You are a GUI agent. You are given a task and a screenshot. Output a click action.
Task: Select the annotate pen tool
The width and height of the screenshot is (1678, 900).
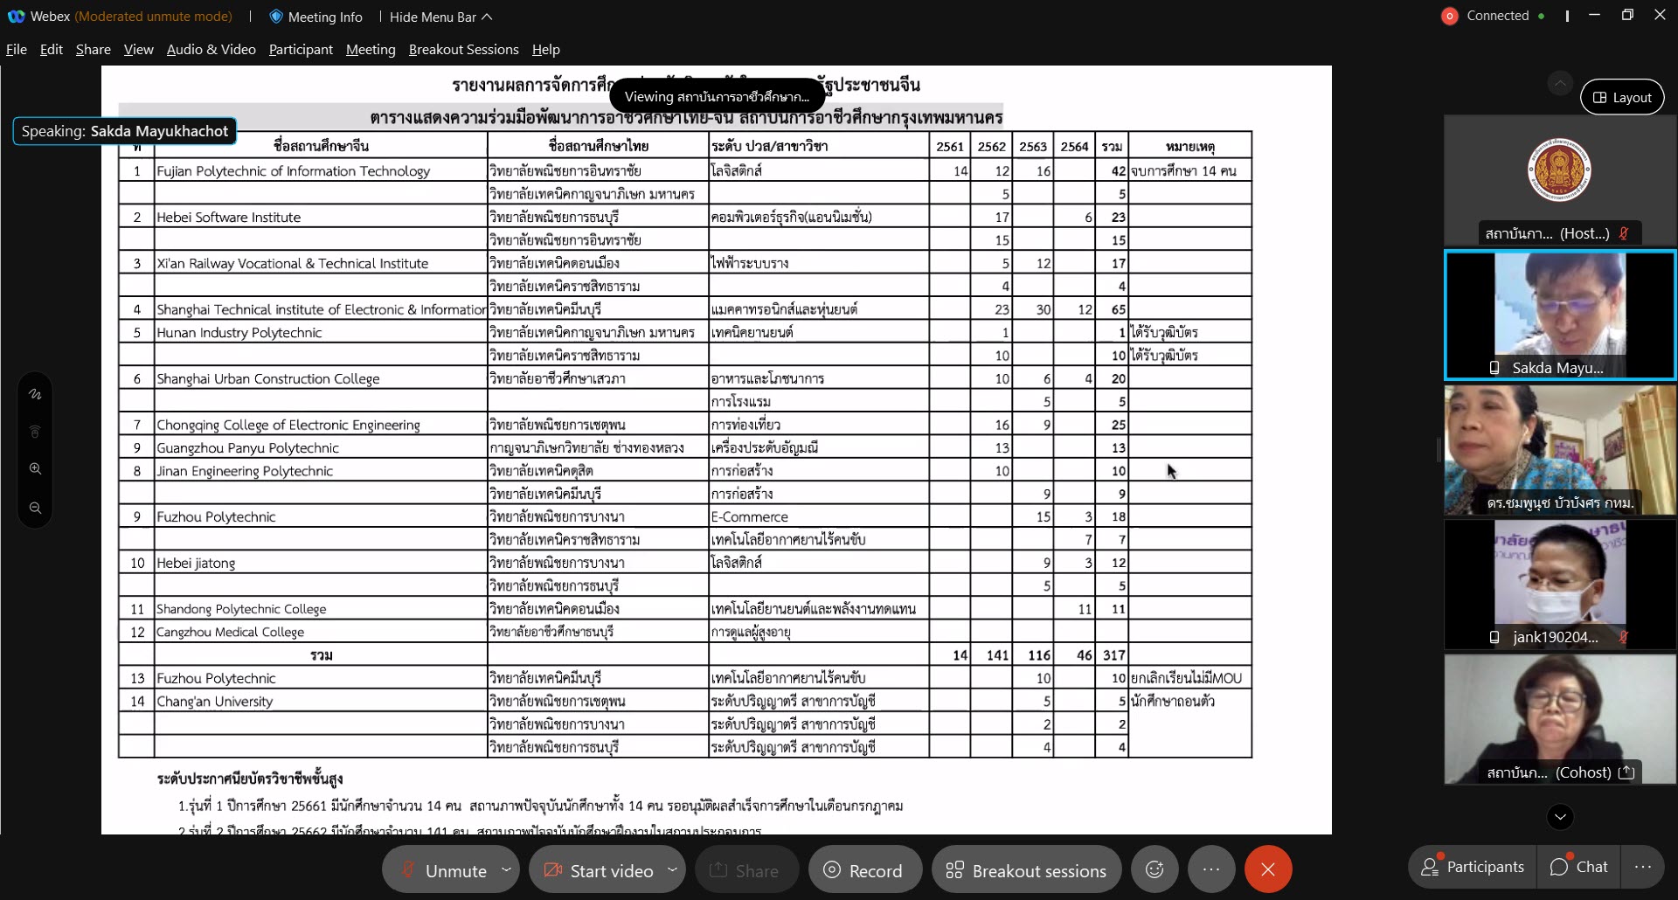pyautogui.click(x=35, y=394)
